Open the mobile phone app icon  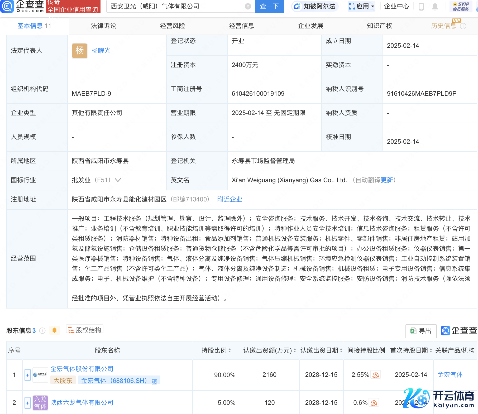click(x=421, y=6)
